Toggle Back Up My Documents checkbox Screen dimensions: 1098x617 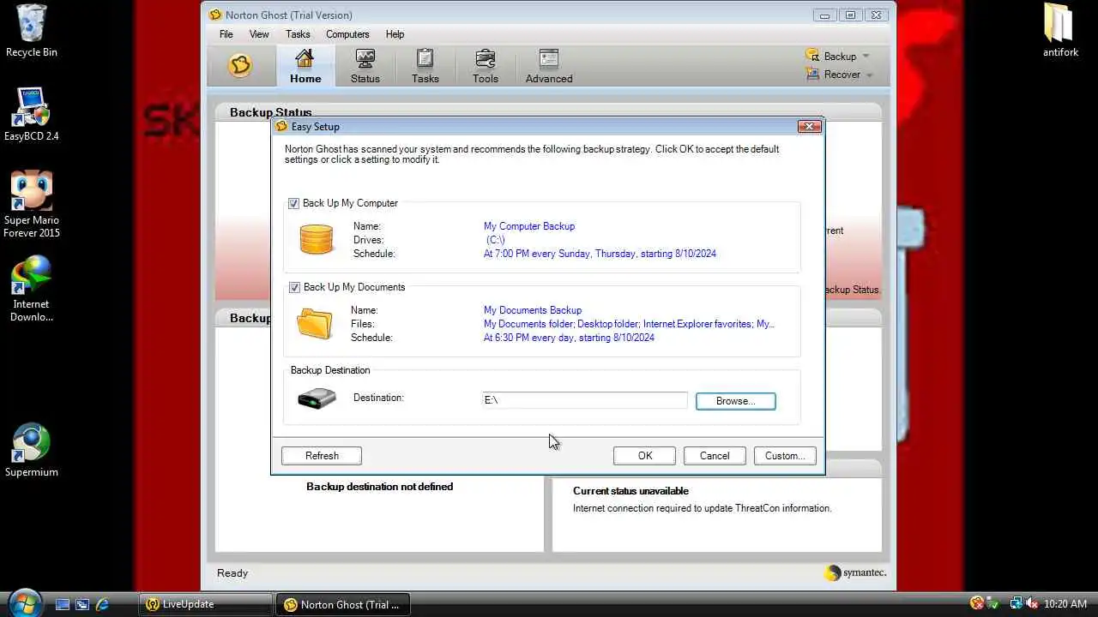(x=294, y=288)
